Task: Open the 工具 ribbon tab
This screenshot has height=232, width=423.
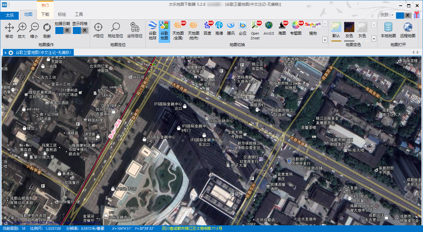Action: tap(79, 15)
